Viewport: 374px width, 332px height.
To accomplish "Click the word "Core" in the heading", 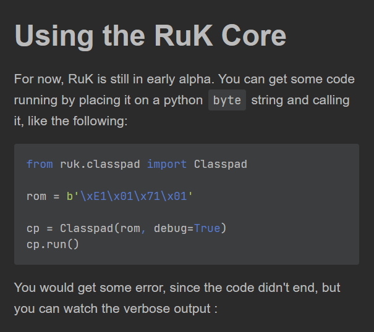I will [x=253, y=36].
